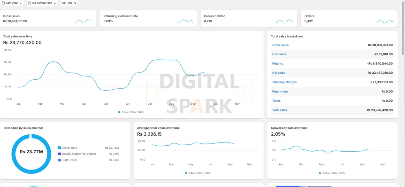405x187 pixels.
Task: Open the Shipping charges report link
Action: (284, 82)
